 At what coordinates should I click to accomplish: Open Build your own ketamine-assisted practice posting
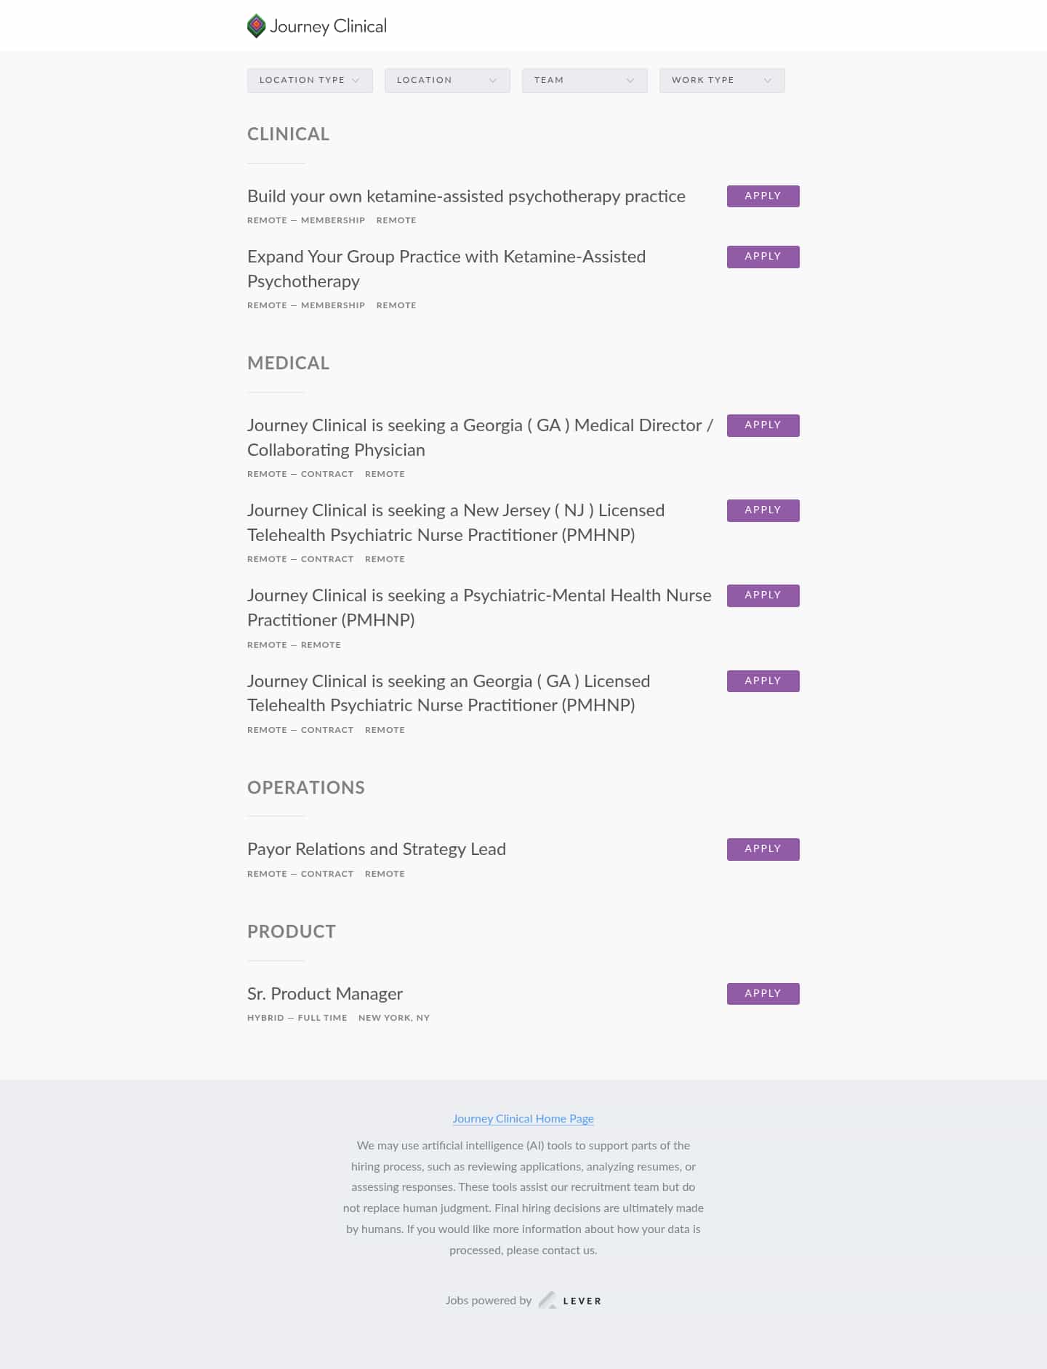pyautogui.click(x=466, y=196)
